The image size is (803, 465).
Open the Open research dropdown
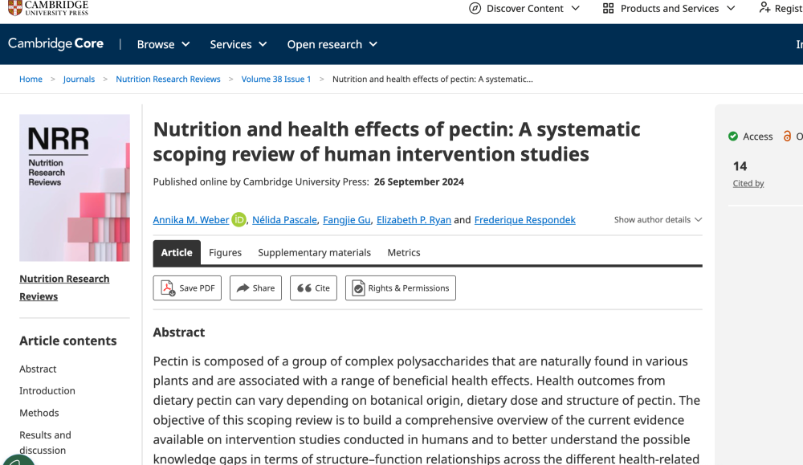click(x=332, y=44)
